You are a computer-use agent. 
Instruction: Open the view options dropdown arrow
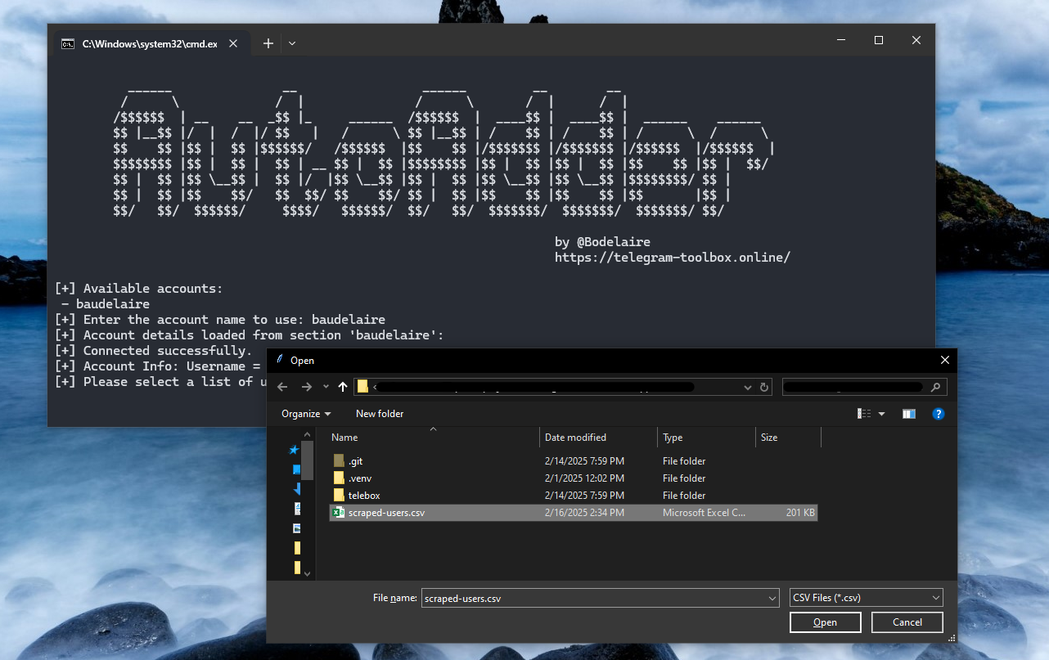coord(881,414)
